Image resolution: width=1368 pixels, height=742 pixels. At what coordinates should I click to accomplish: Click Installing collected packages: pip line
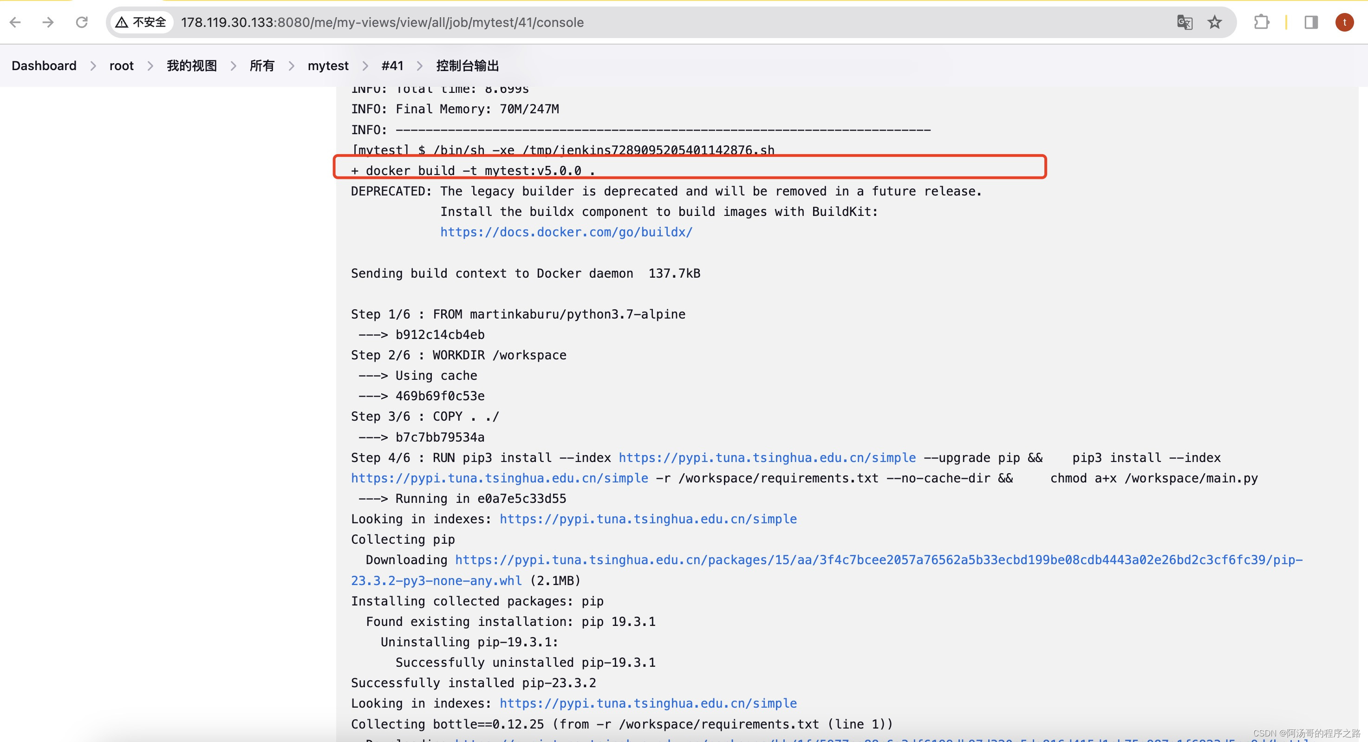point(477,601)
